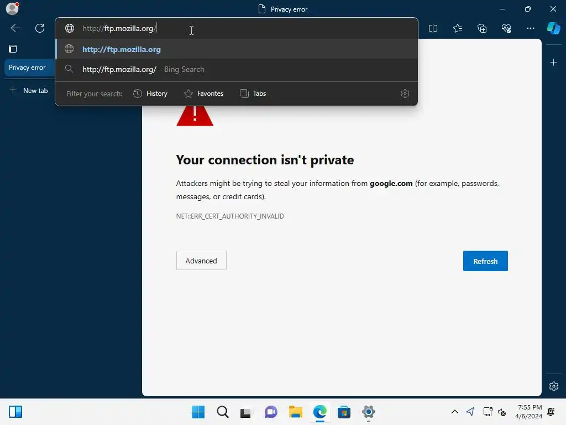This screenshot has height=425, width=566.
Task: Open Settings and more ellipsis menu
Action: [530, 28]
